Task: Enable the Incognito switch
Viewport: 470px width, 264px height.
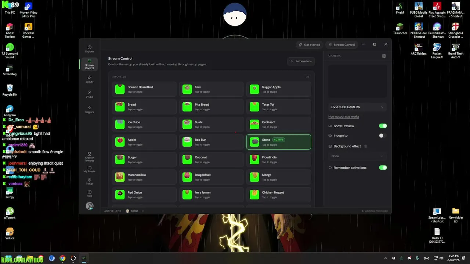Action: [383, 136]
